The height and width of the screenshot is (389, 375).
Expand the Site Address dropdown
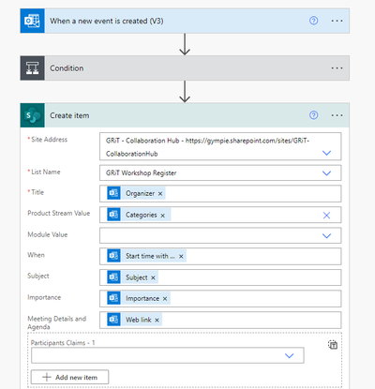326,153
